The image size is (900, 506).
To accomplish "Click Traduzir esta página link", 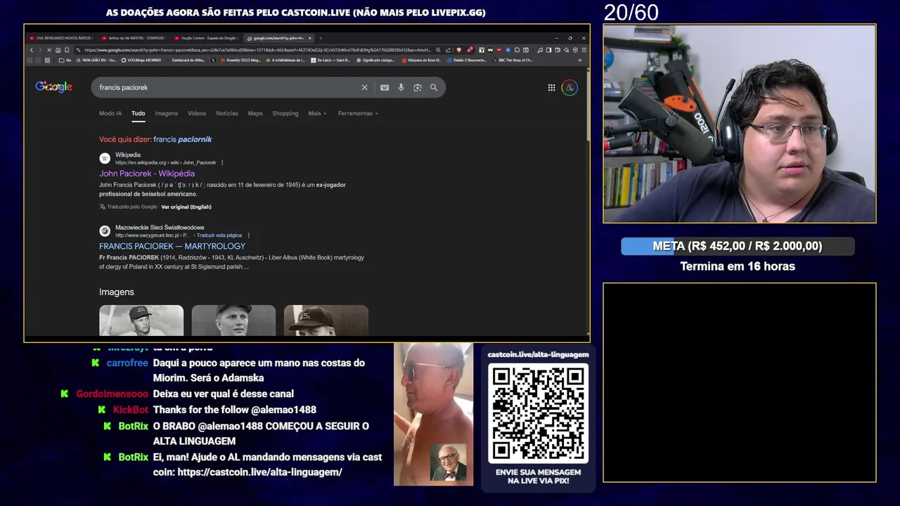I will [219, 235].
